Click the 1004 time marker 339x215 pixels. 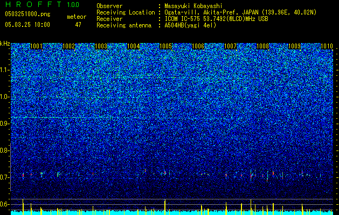point(134,46)
